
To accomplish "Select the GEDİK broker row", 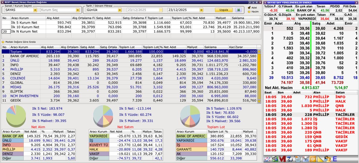I will 130,100.
